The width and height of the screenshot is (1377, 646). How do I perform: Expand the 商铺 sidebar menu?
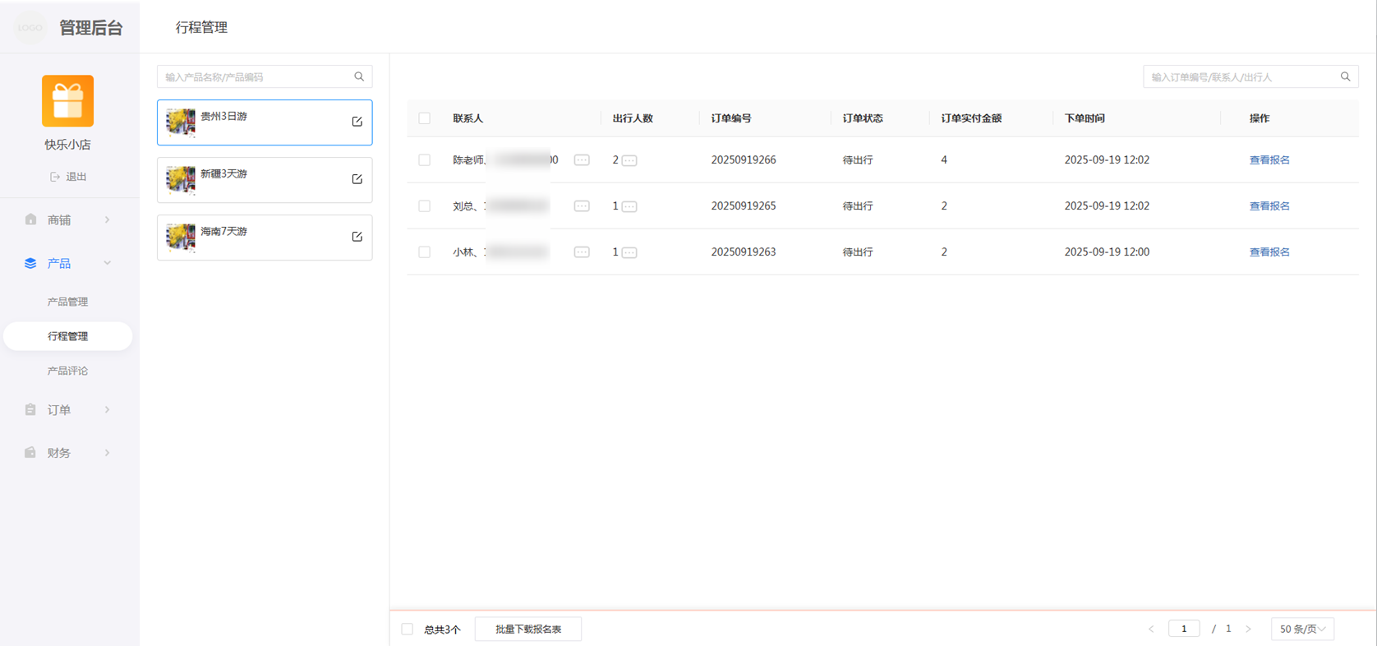click(67, 219)
